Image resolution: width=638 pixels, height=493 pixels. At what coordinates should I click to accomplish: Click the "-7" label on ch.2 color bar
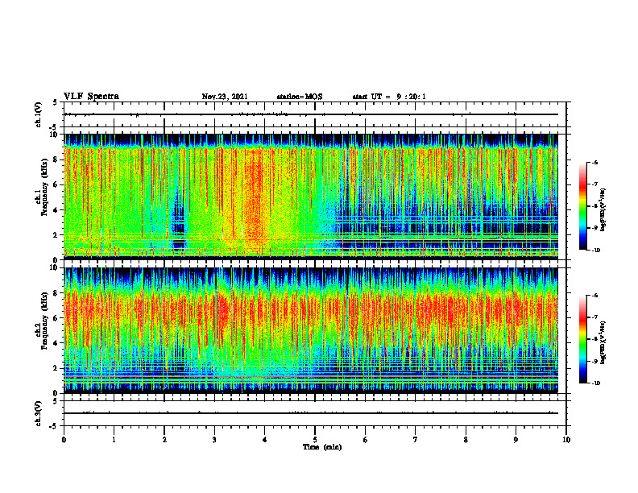(x=594, y=317)
